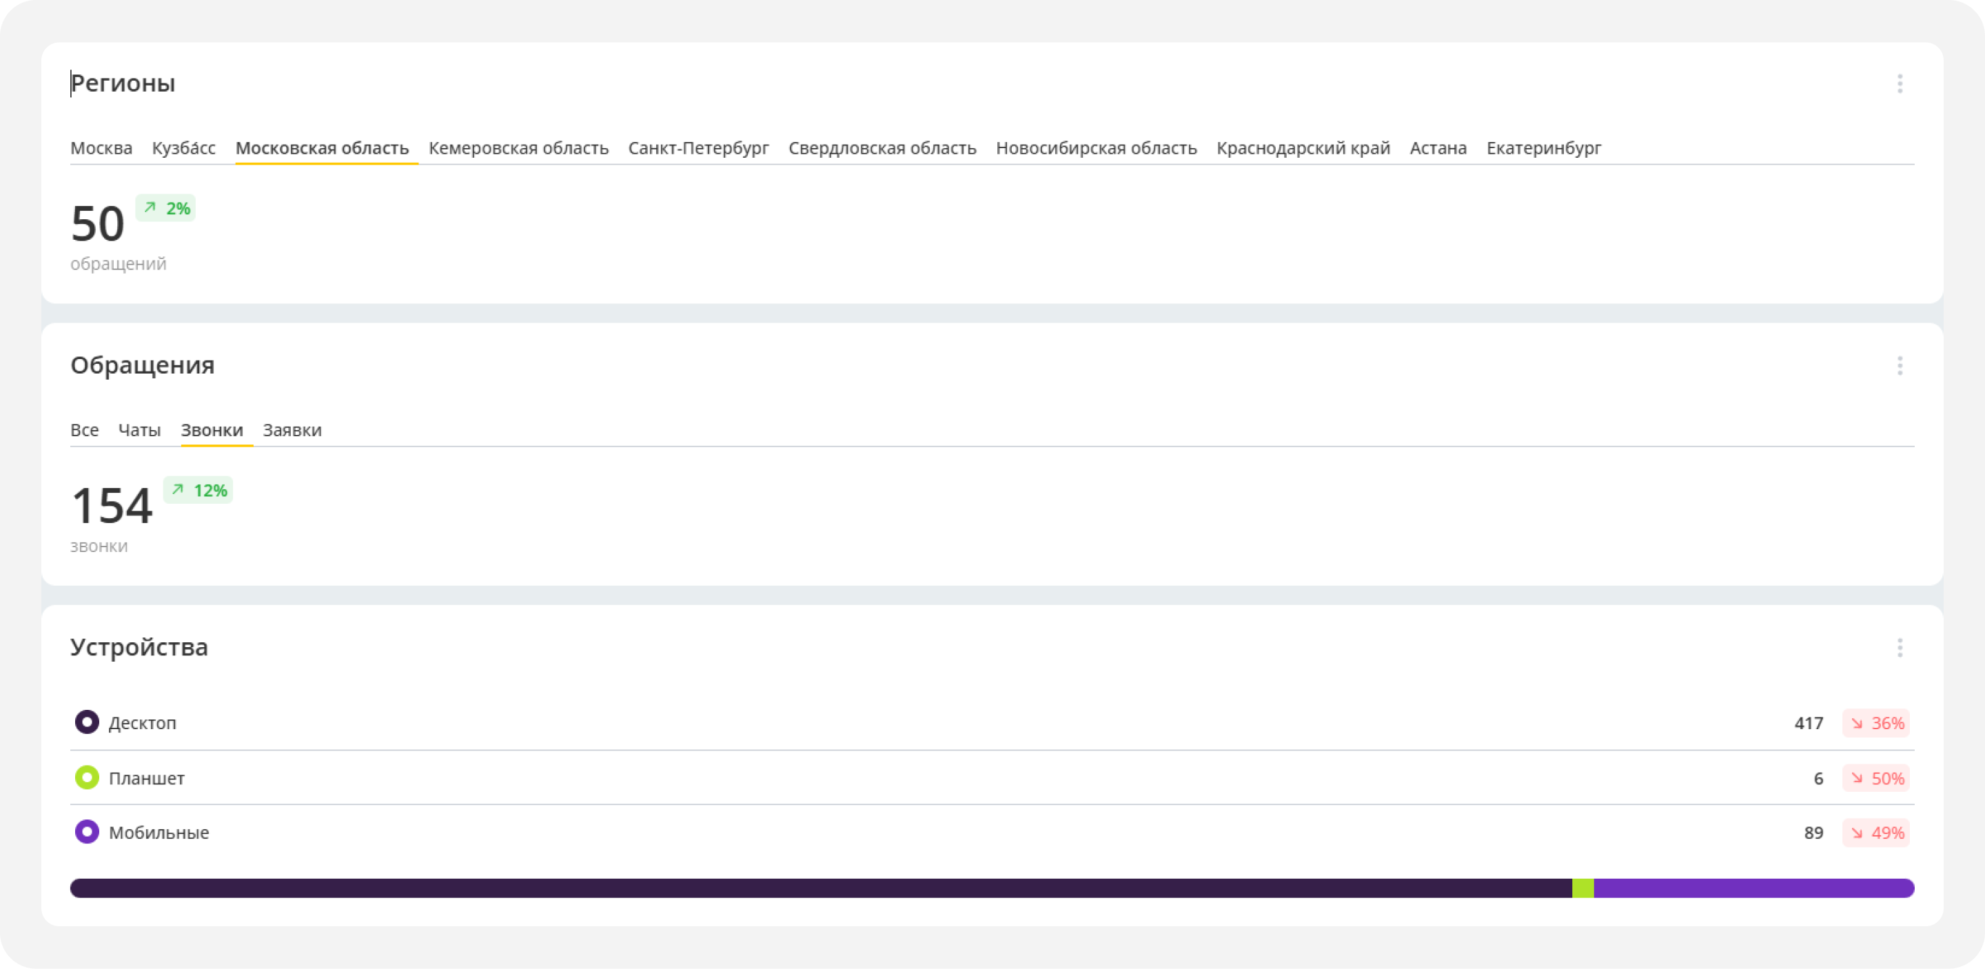
Task: Click the 50% decline badge for Планшет
Action: click(x=1875, y=778)
